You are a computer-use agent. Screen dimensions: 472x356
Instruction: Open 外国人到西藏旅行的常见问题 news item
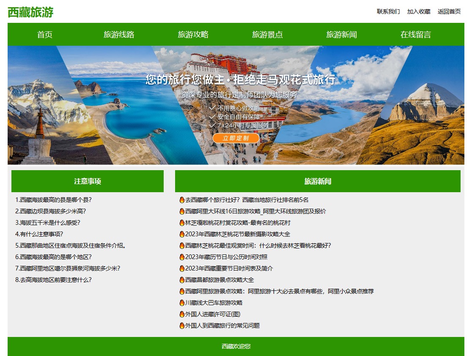pos(222,326)
